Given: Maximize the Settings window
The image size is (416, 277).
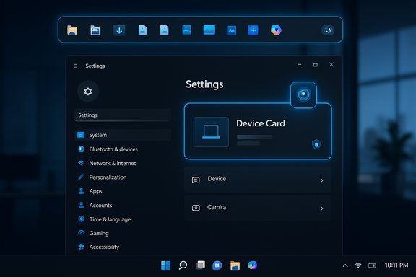Looking at the screenshot, I should coord(315,65).
